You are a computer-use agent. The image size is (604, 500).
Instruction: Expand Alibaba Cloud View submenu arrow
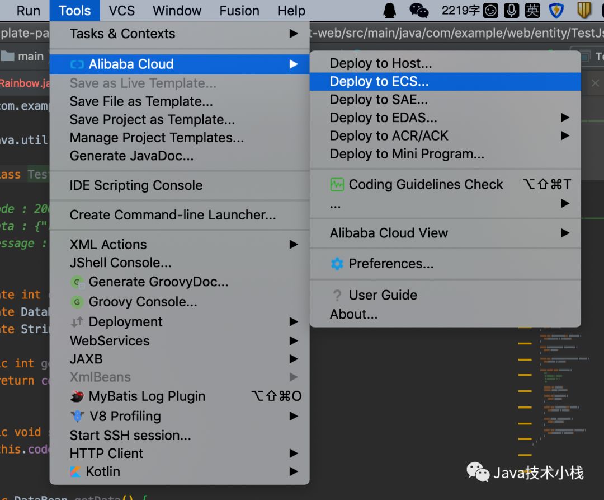tap(565, 233)
